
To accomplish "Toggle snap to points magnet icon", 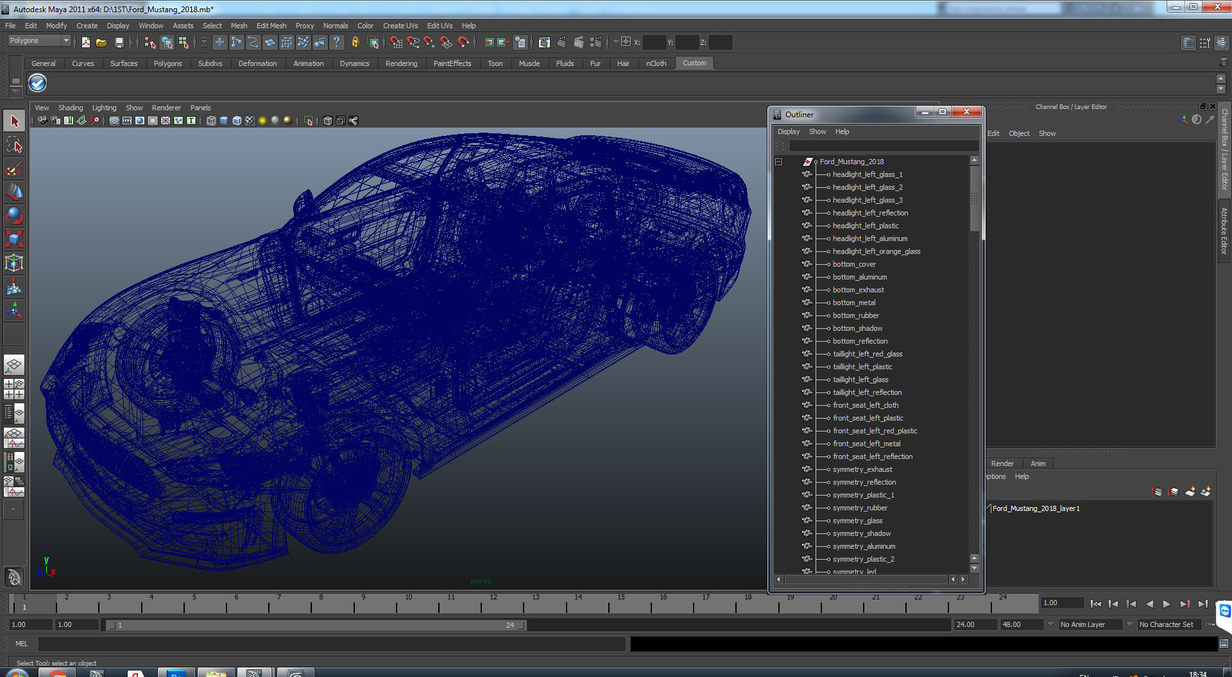I will click(x=429, y=42).
